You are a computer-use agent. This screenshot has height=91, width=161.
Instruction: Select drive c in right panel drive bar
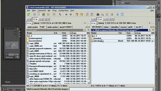(93, 19)
